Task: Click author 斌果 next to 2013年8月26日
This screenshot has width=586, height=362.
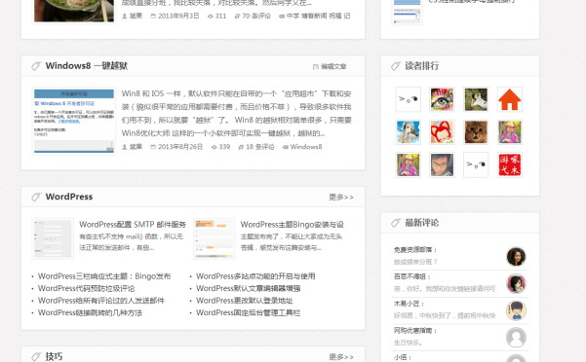Action: 136,147
